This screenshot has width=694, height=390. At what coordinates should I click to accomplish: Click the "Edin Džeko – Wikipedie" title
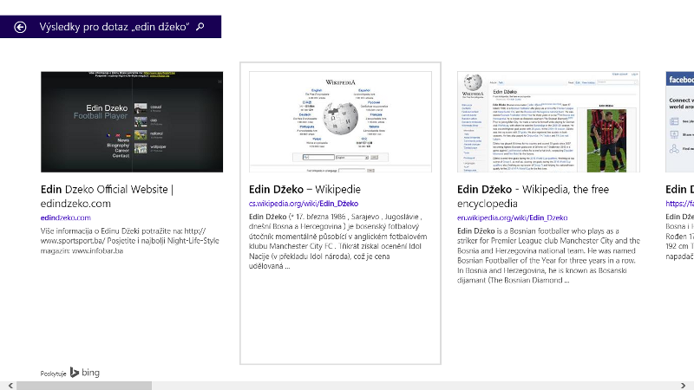304,189
